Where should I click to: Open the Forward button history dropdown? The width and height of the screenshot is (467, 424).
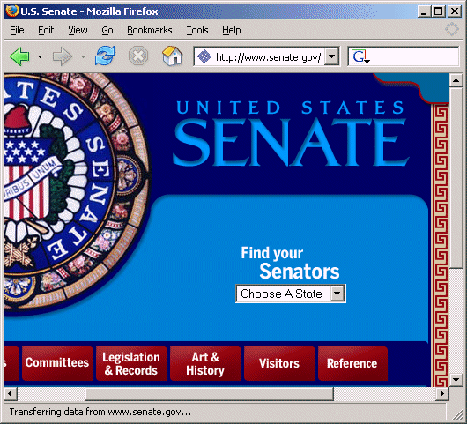click(x=83, y=56)
